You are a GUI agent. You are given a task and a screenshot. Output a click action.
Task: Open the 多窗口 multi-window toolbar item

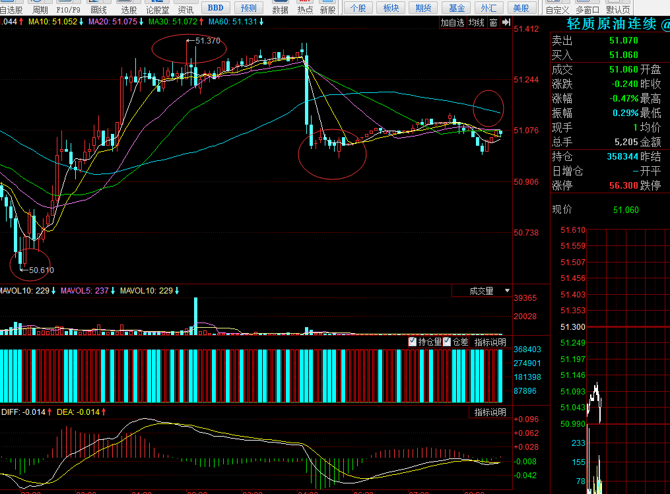[587, 7]
